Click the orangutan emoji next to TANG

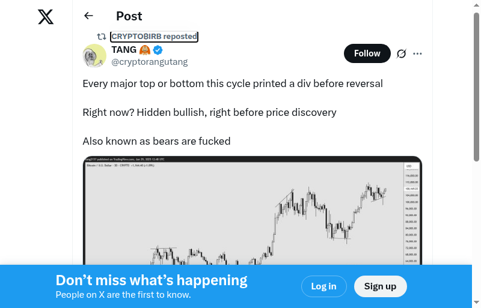point(145,50)
